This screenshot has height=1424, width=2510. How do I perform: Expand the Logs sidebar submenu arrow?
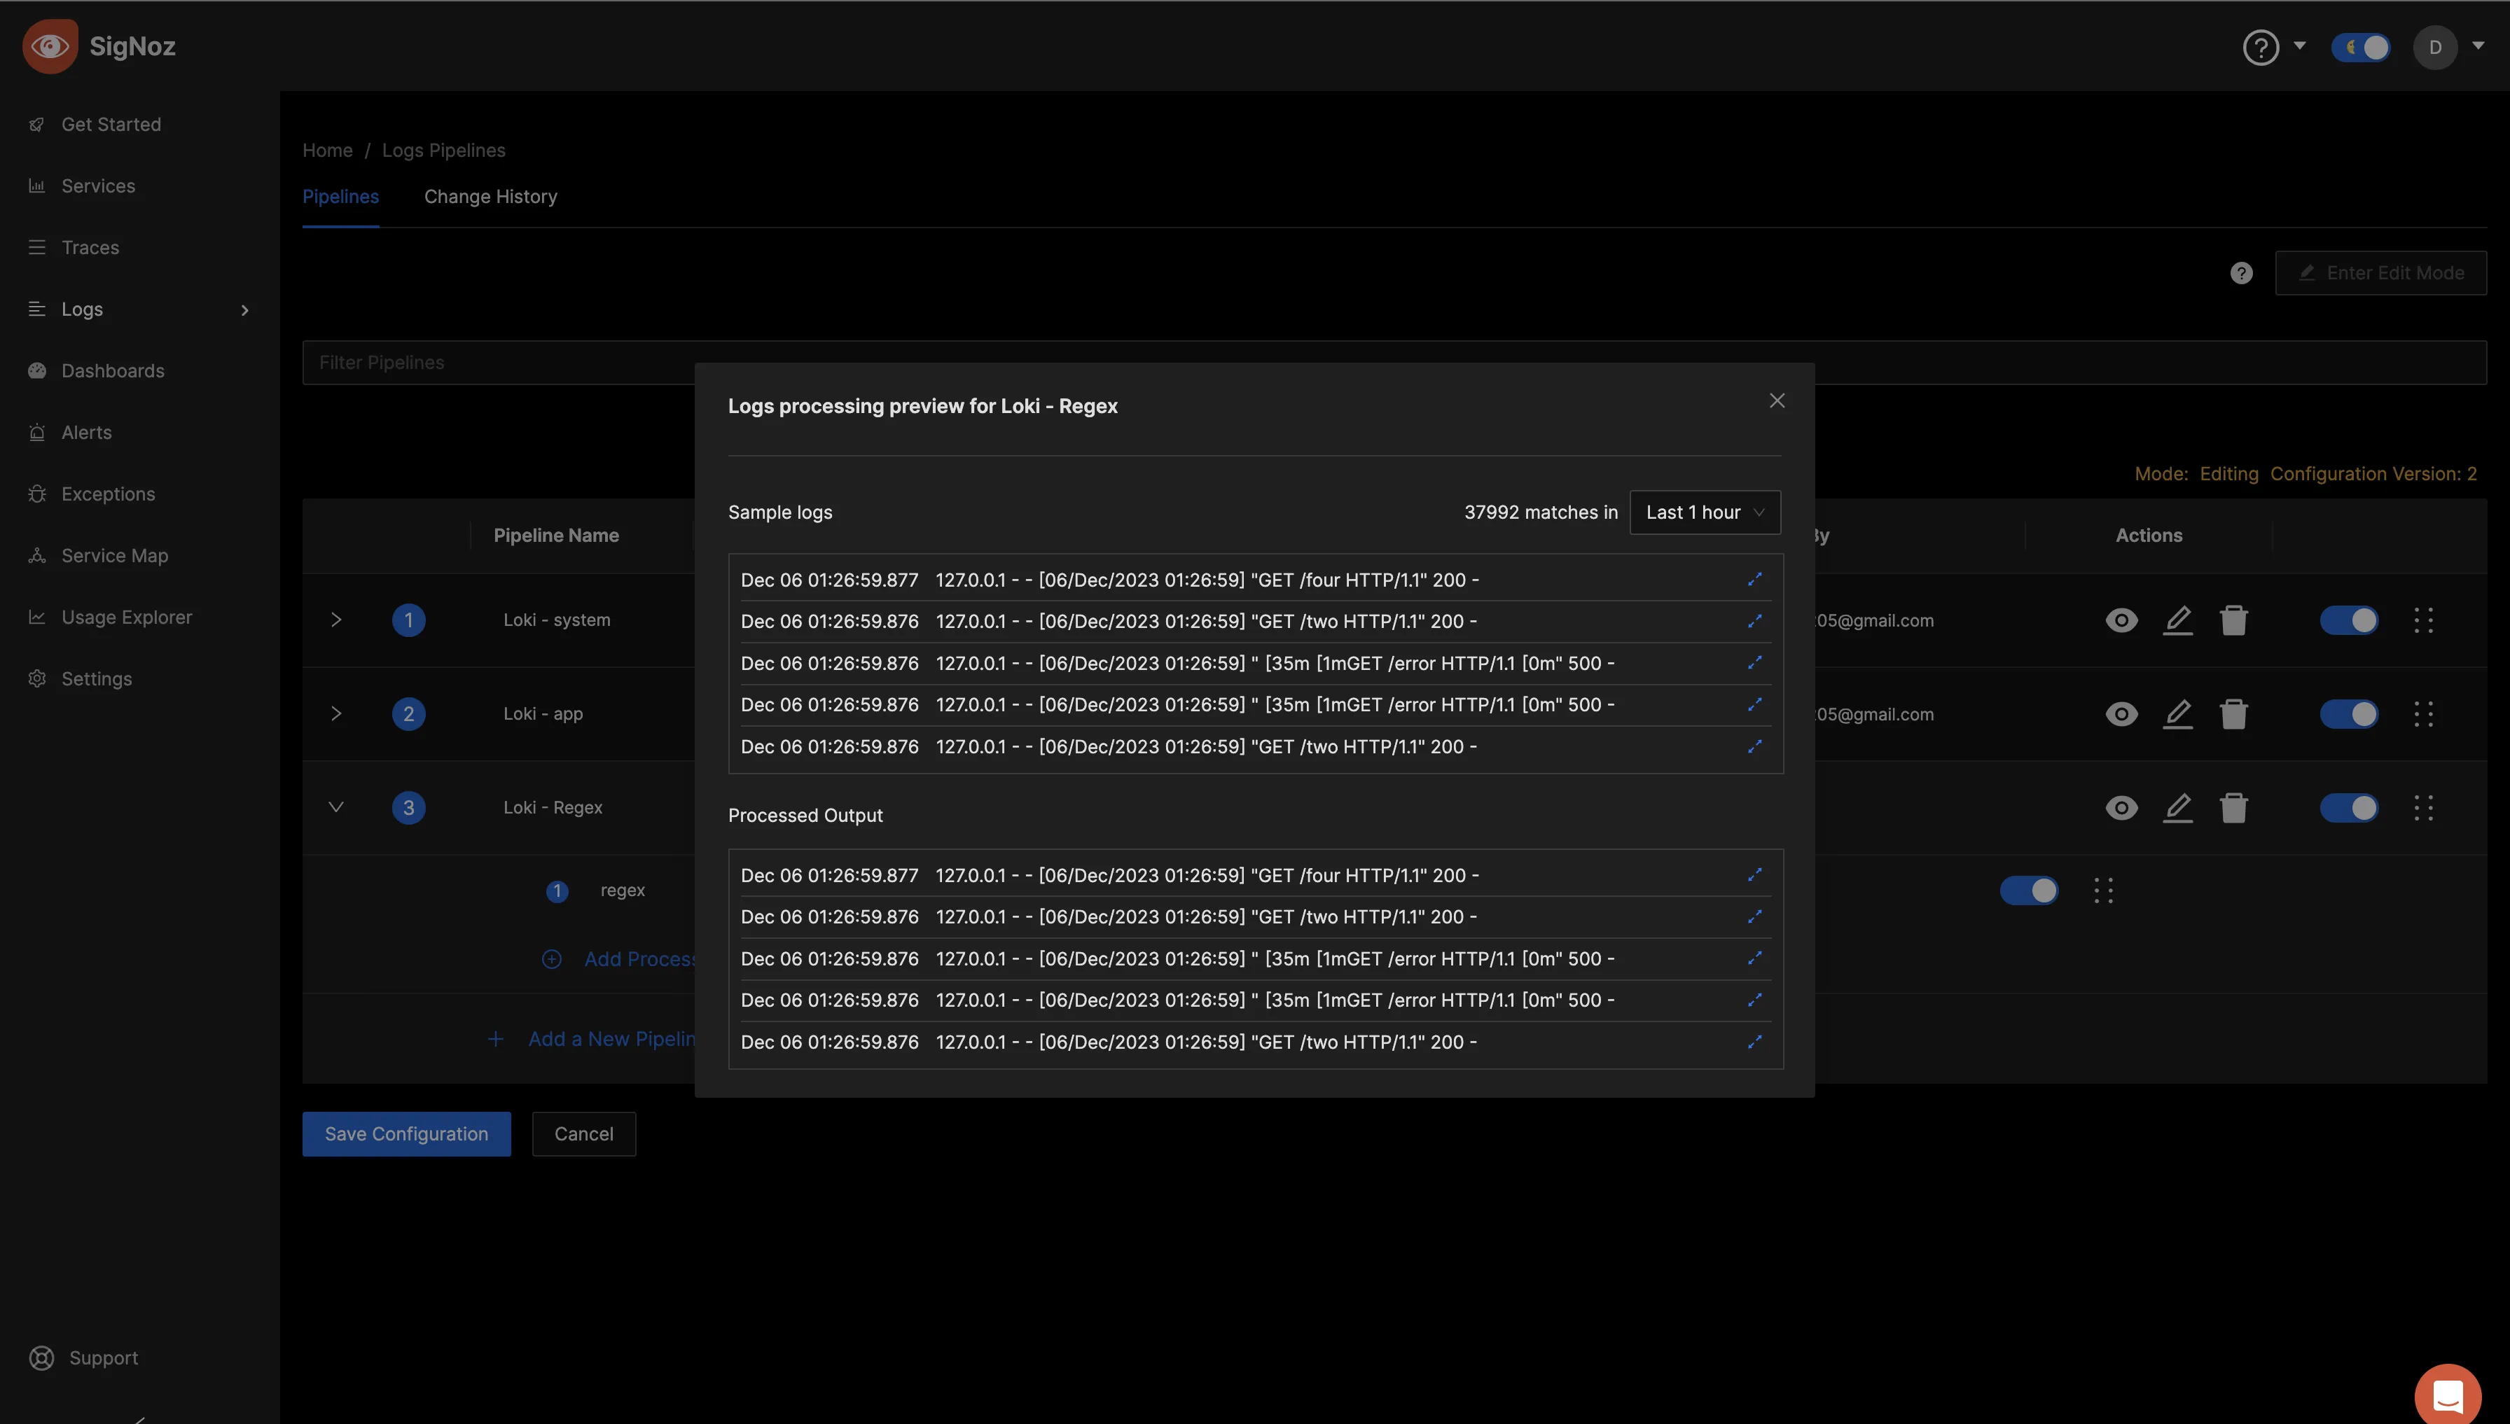pos(244,310)
